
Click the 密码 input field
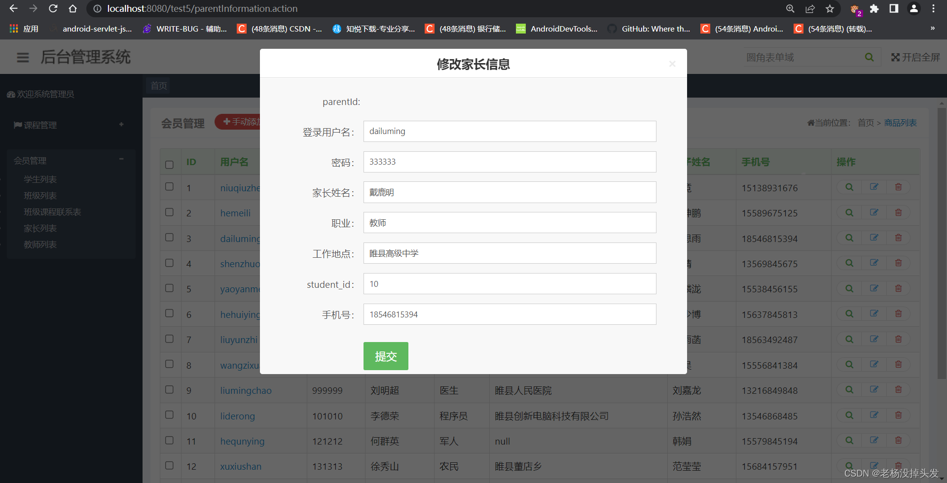pyautogui.click(x=510, y=162)
